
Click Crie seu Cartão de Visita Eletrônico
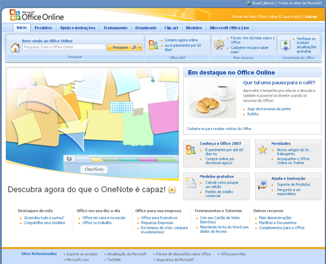click(x=220, y=220)
